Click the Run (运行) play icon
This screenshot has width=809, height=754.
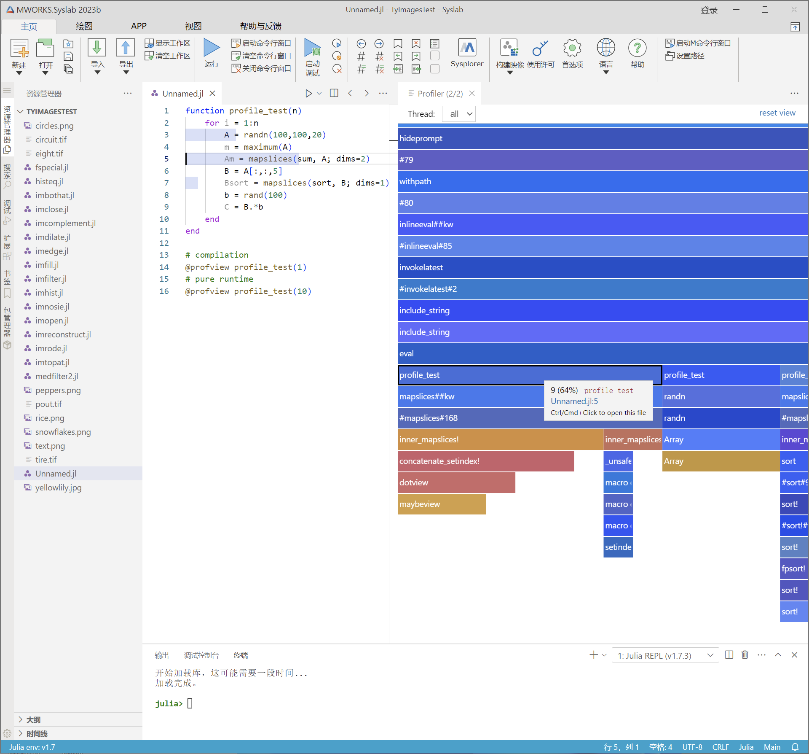coord(212,48)
